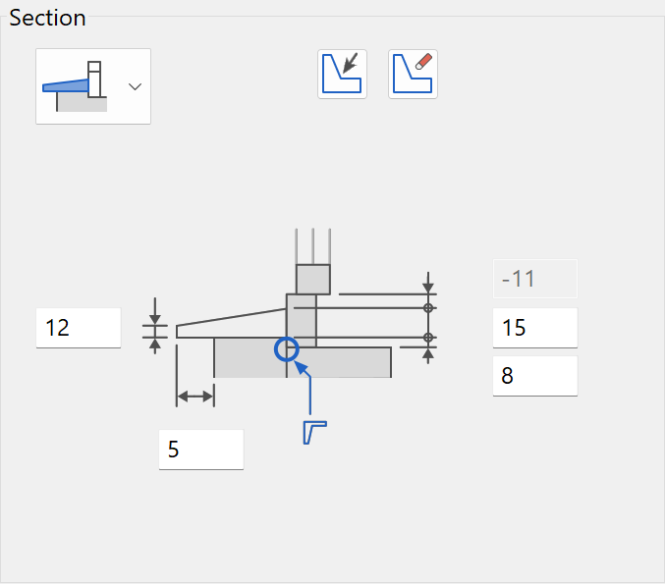Screen dimensions: 665x584
Task: Click the Section group label
Action: coord(47,19)
